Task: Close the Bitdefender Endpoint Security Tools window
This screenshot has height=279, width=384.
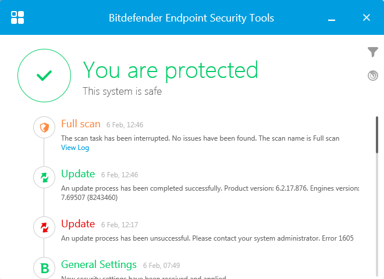Action: (367, 17)
